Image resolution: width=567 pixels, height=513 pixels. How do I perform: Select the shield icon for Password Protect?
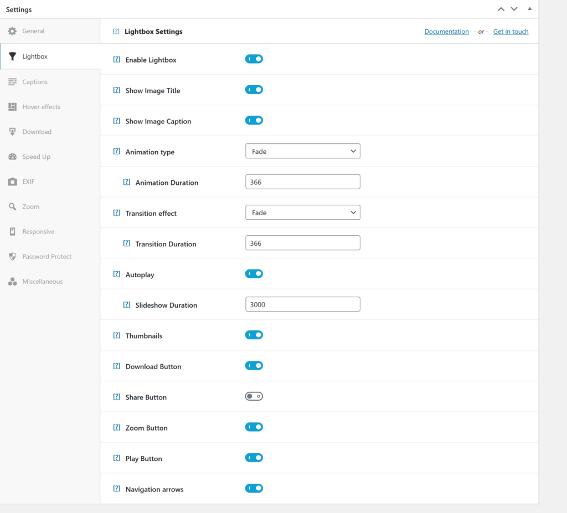click(x=12, y=256)
